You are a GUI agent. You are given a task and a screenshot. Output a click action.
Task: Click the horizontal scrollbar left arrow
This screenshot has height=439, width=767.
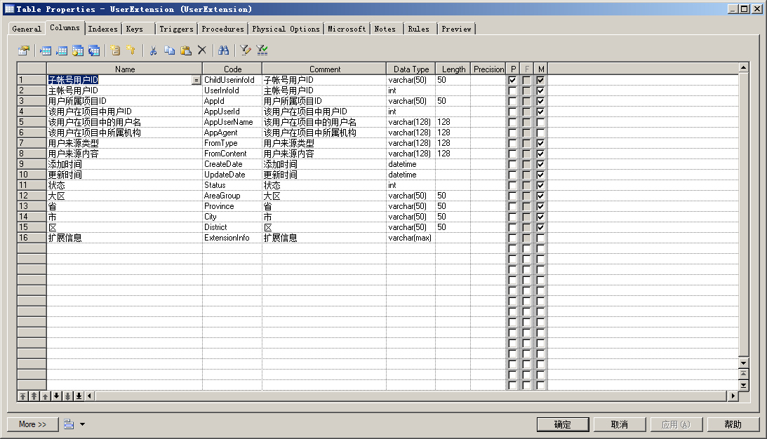pyautogui.click(x=90, y=396)
